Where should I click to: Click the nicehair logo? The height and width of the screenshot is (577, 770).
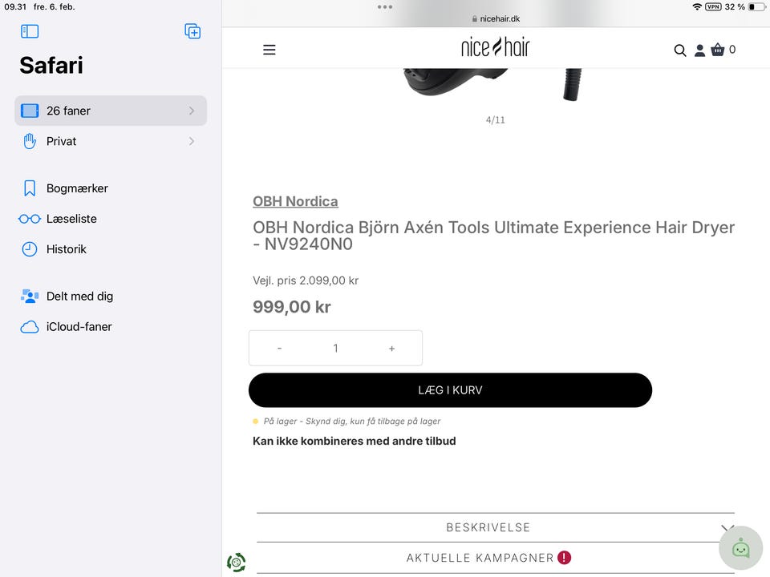pos(495,47)
